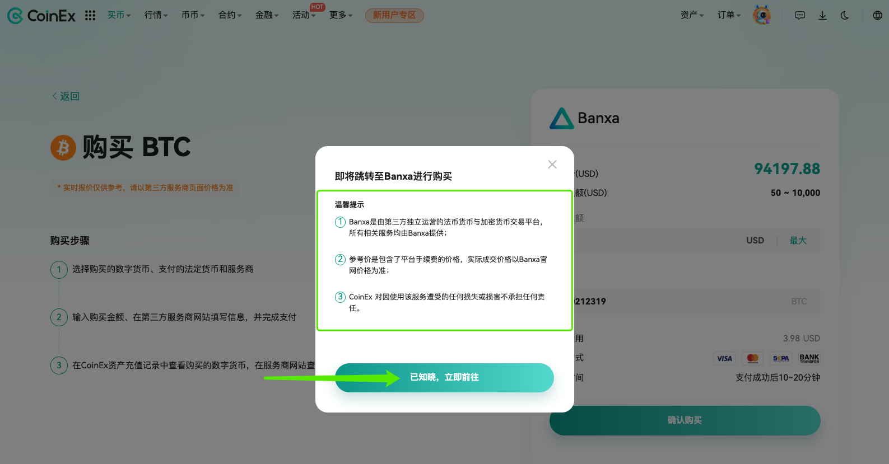The width and height of the screenshot is (889, 464).
Task: Expand the 行情 dropdown menu
Action: pos(156,15)
